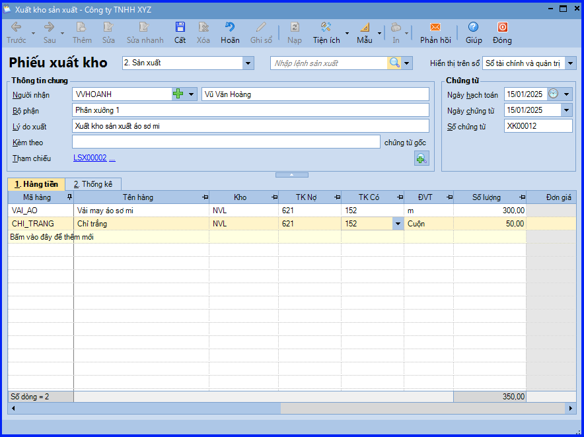The image size is (584, 437).
Task: Click the Lý do xuất text field
Action: 250,126
